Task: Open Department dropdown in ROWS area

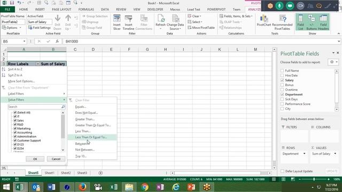Action: click(x=304, y=154)
